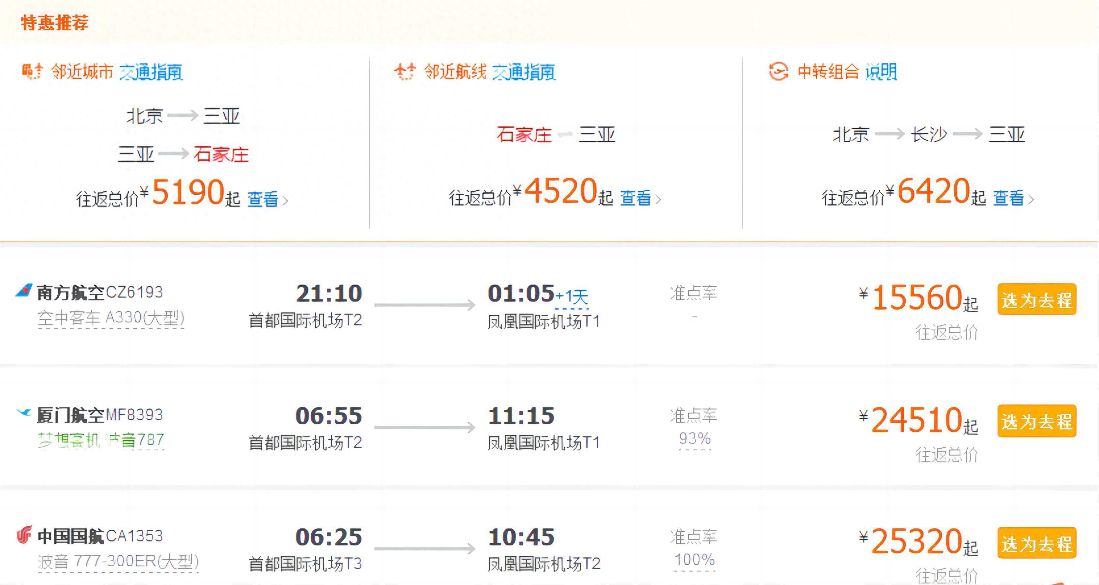Screen dimensions: 1099x585
Task: Click 查看 for the 6420 transfer offer
Action: coord(1008,198)
